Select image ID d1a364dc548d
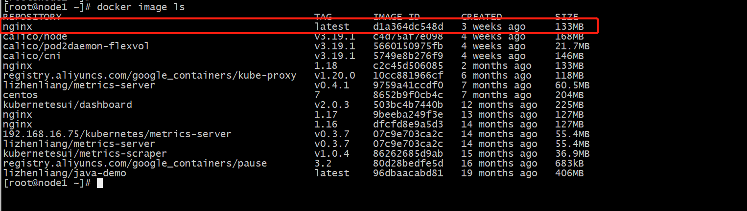747x211 pixels. click(x=408, y=27)
